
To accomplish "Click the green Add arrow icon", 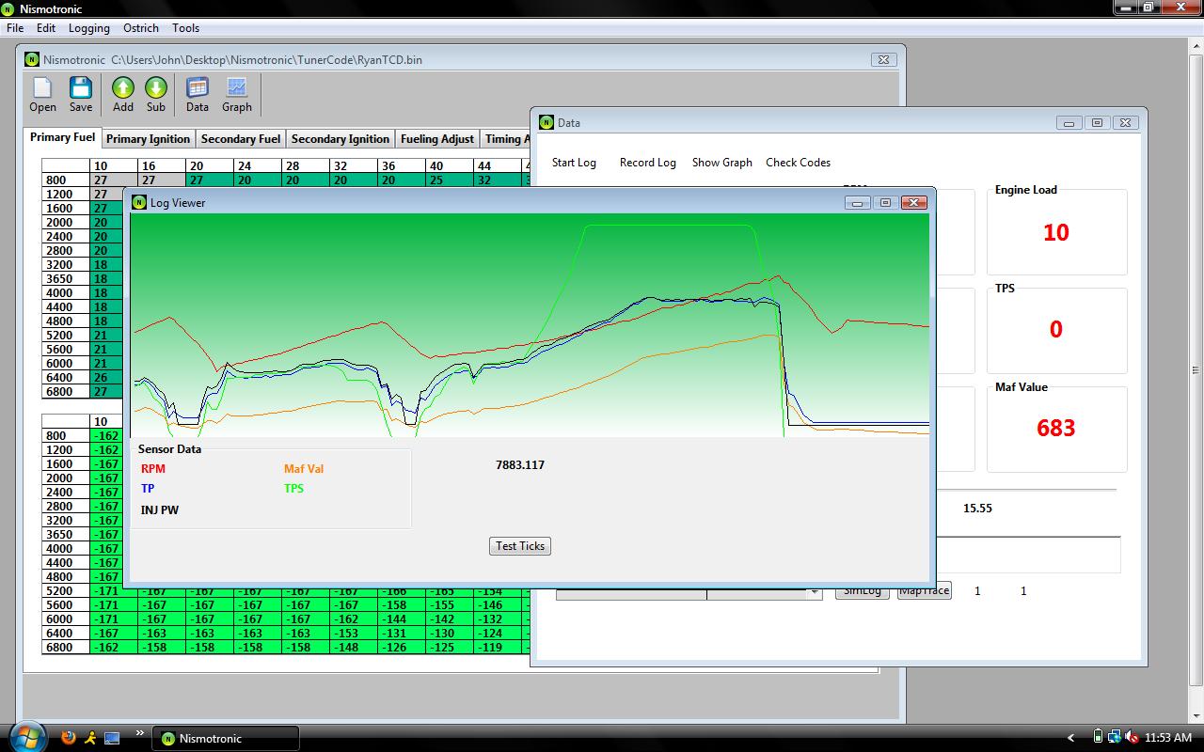I will 123,87.
